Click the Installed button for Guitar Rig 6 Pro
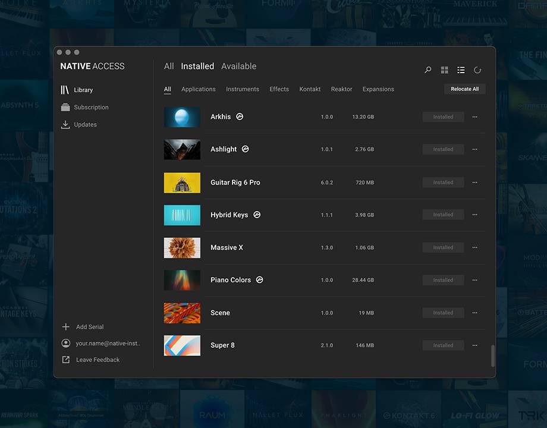547x428 pixels. click(x=443, y=182)
